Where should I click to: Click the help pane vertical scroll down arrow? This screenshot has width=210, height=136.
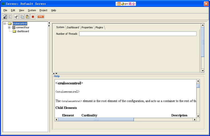tap(198, 116)
